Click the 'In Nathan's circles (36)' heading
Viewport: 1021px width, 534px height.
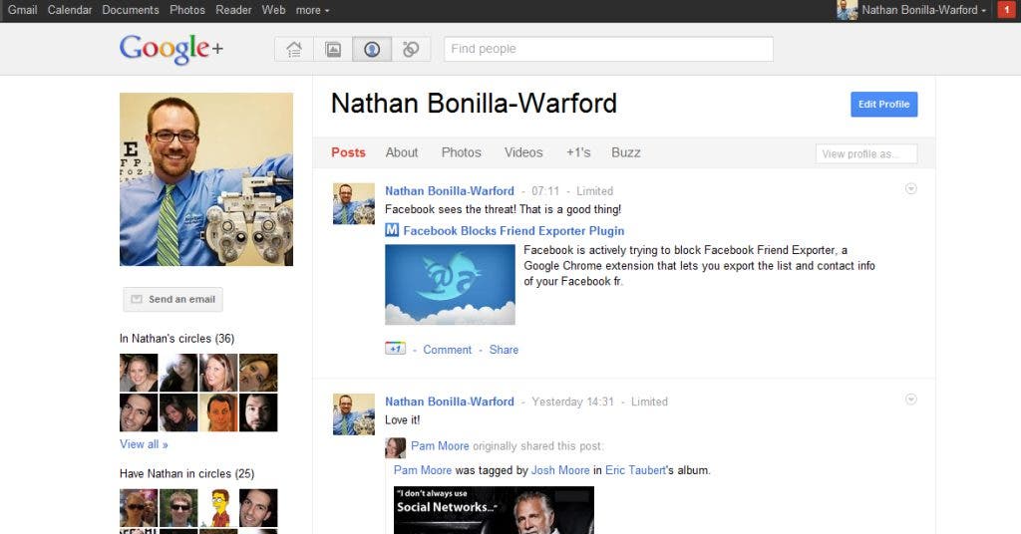[177, 338]
